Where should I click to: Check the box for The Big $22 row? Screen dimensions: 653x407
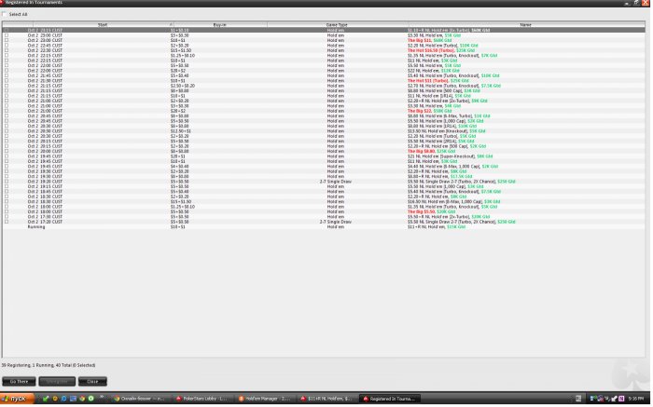pyautogui.click(x=7, y=111)
